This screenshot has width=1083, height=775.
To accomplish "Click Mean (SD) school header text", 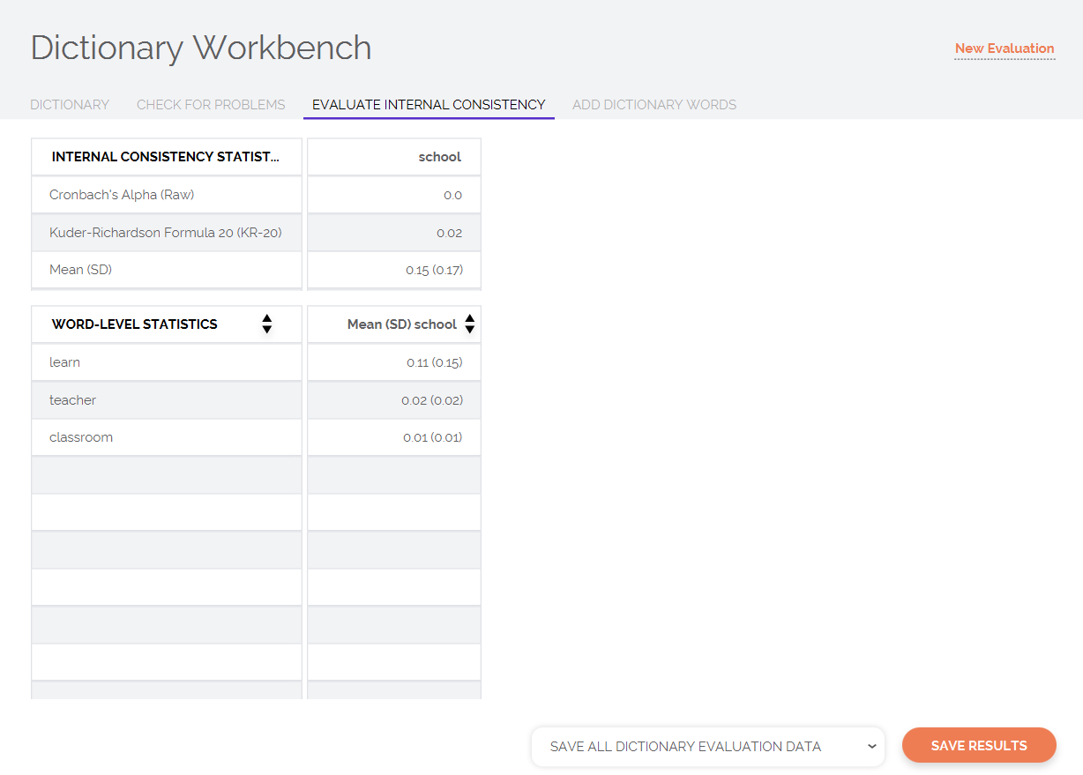I will (402, 324).
